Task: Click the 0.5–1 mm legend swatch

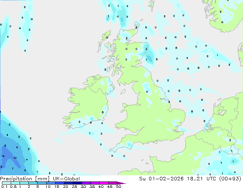Action: 15,183
